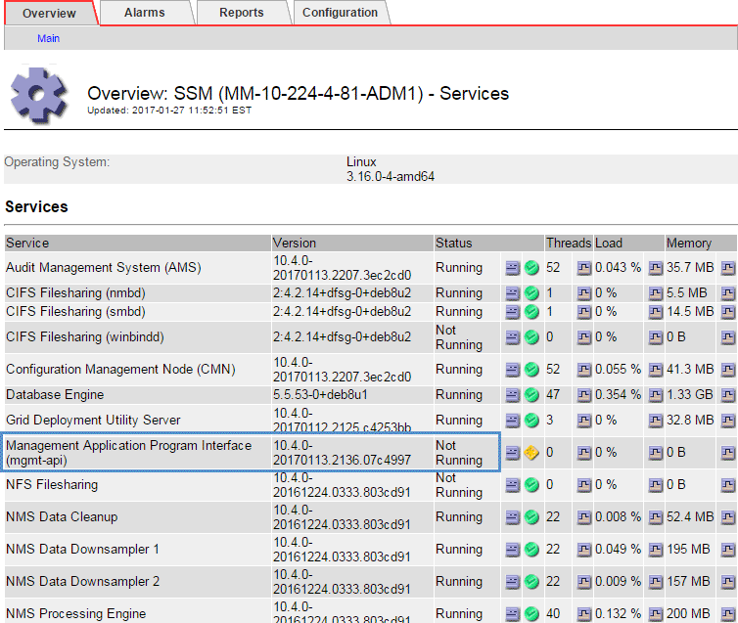Switch to the Reports tab
The image size is (738, 623).
coord(241,13)
